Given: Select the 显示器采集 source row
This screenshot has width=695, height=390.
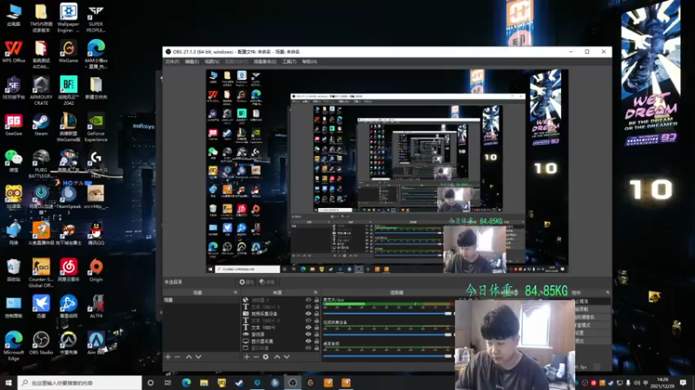Looking at the screenshot, I should pyautogui.click(x=280, y=341).
